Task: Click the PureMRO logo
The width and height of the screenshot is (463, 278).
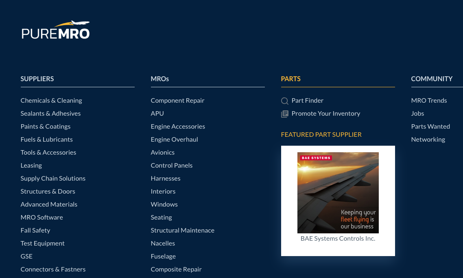Action: click(55, 30)
